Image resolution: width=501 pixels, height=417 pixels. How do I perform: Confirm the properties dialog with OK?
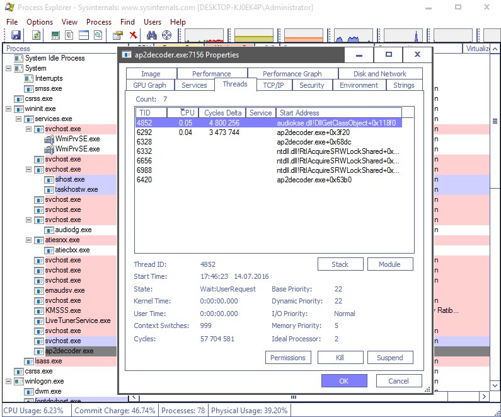[344, 381]
